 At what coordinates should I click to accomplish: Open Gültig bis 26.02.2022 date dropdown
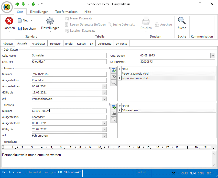(105, 129)
